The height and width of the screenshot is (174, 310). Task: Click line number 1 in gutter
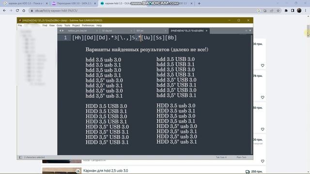(x=65, y=38)
